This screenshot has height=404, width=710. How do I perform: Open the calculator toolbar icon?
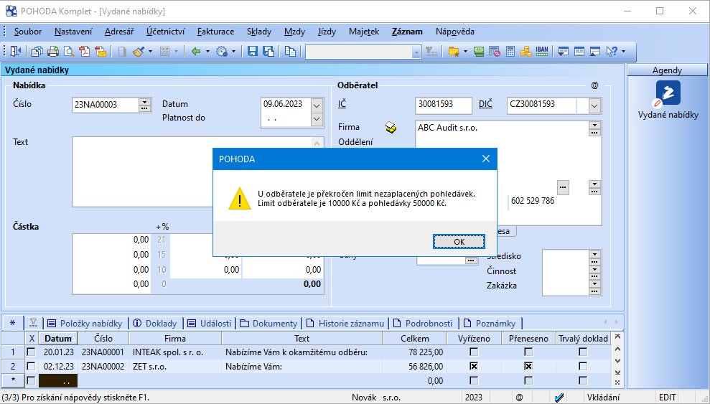pos(510,52)
